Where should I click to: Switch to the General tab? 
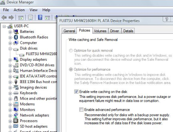tap(69, 31)
